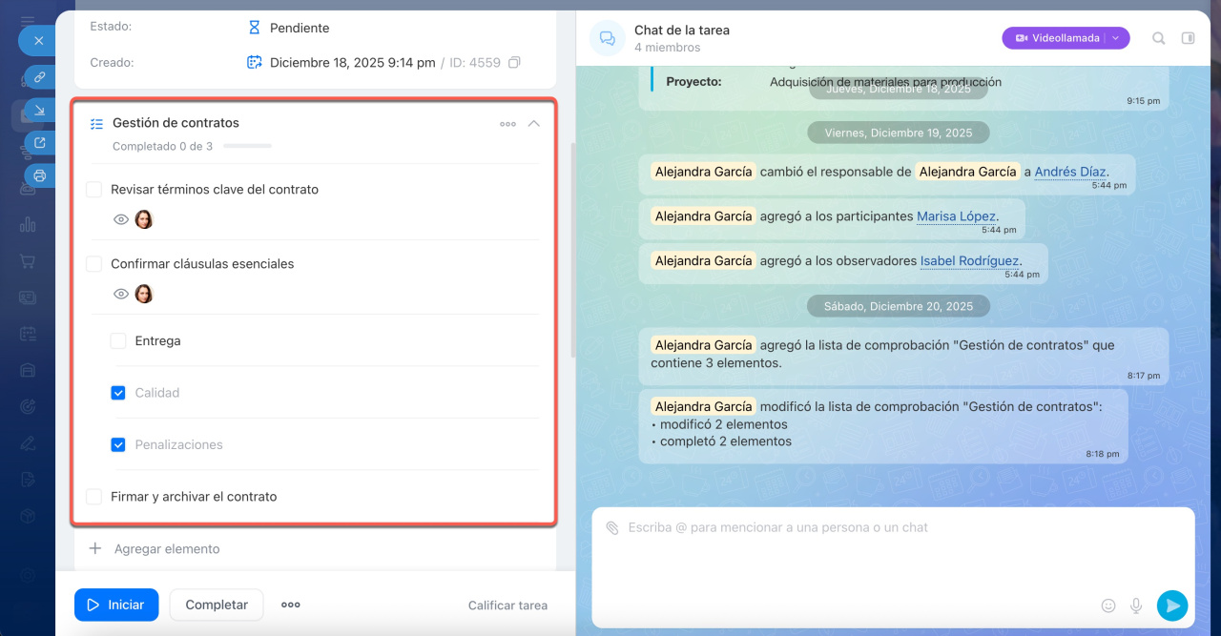
Task: Click the Iniciar button
Action: (x=116, y=605)
